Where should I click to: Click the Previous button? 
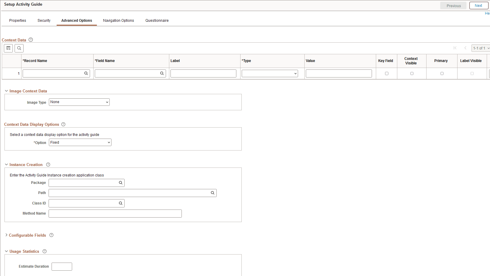click(453, 5)
